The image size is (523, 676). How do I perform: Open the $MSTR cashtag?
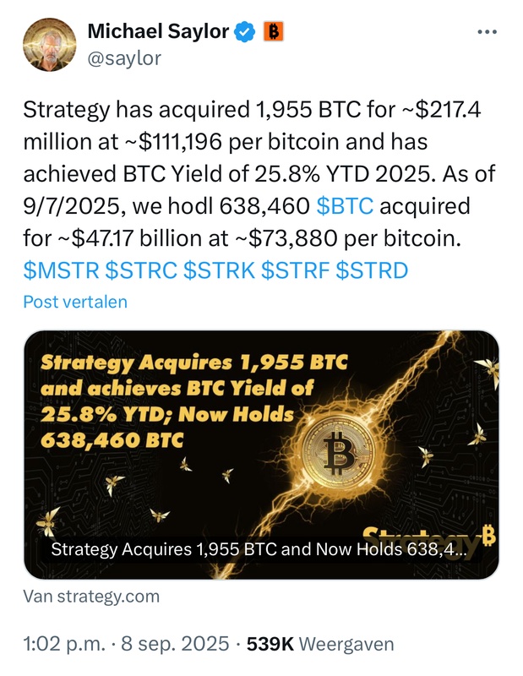pos(61,270)
